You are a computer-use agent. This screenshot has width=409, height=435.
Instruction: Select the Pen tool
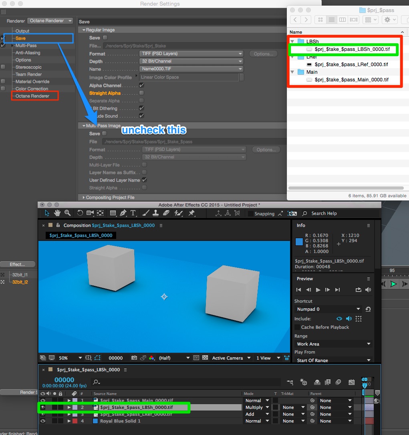(123, 213)
